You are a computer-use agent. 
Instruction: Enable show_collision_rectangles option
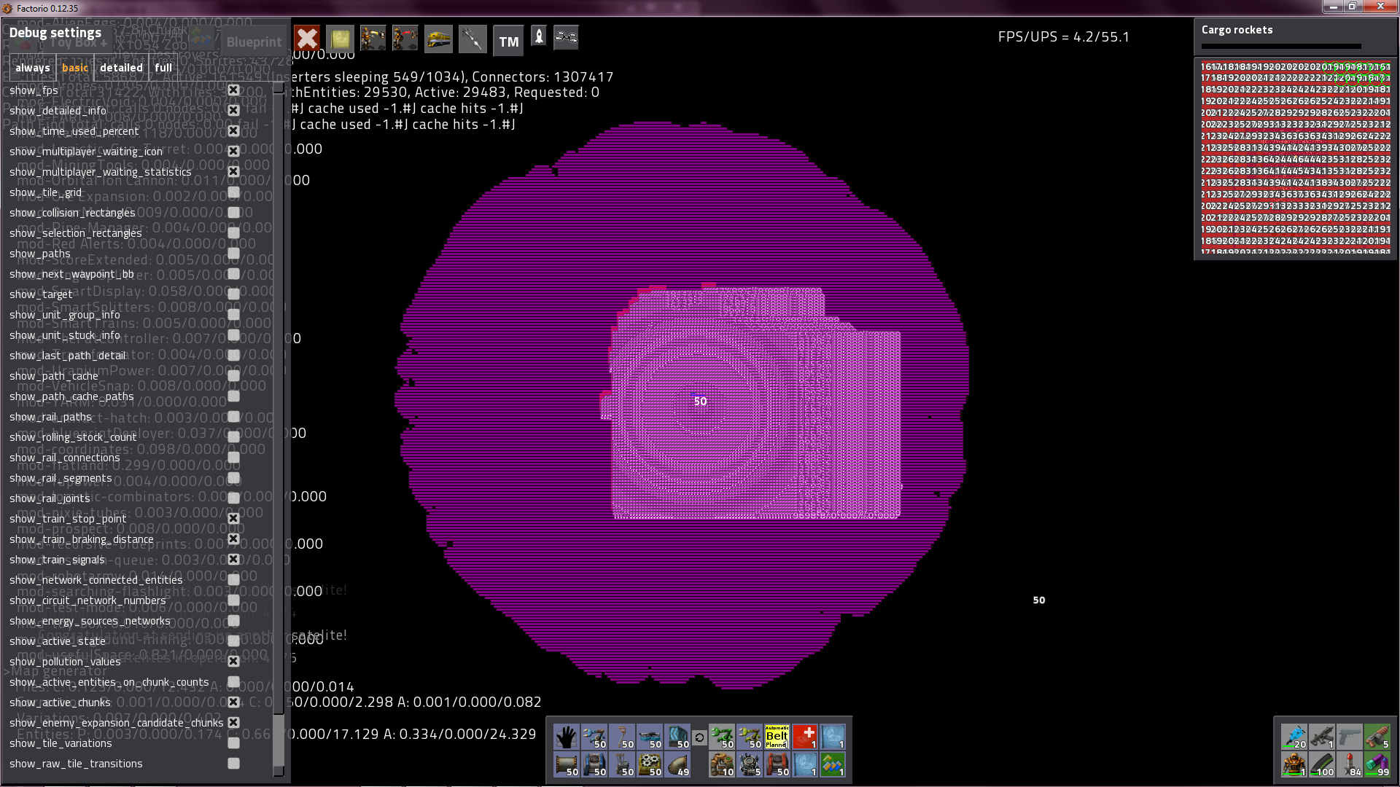pos(233,212)
